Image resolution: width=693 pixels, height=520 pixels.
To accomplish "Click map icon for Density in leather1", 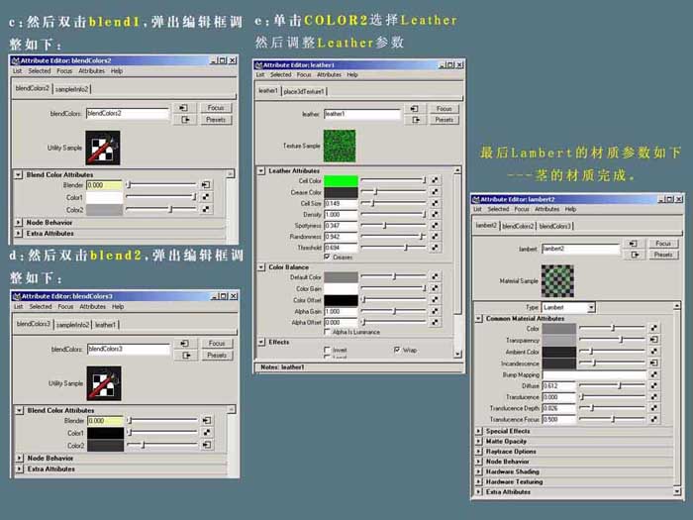I will tap(435, 214).
